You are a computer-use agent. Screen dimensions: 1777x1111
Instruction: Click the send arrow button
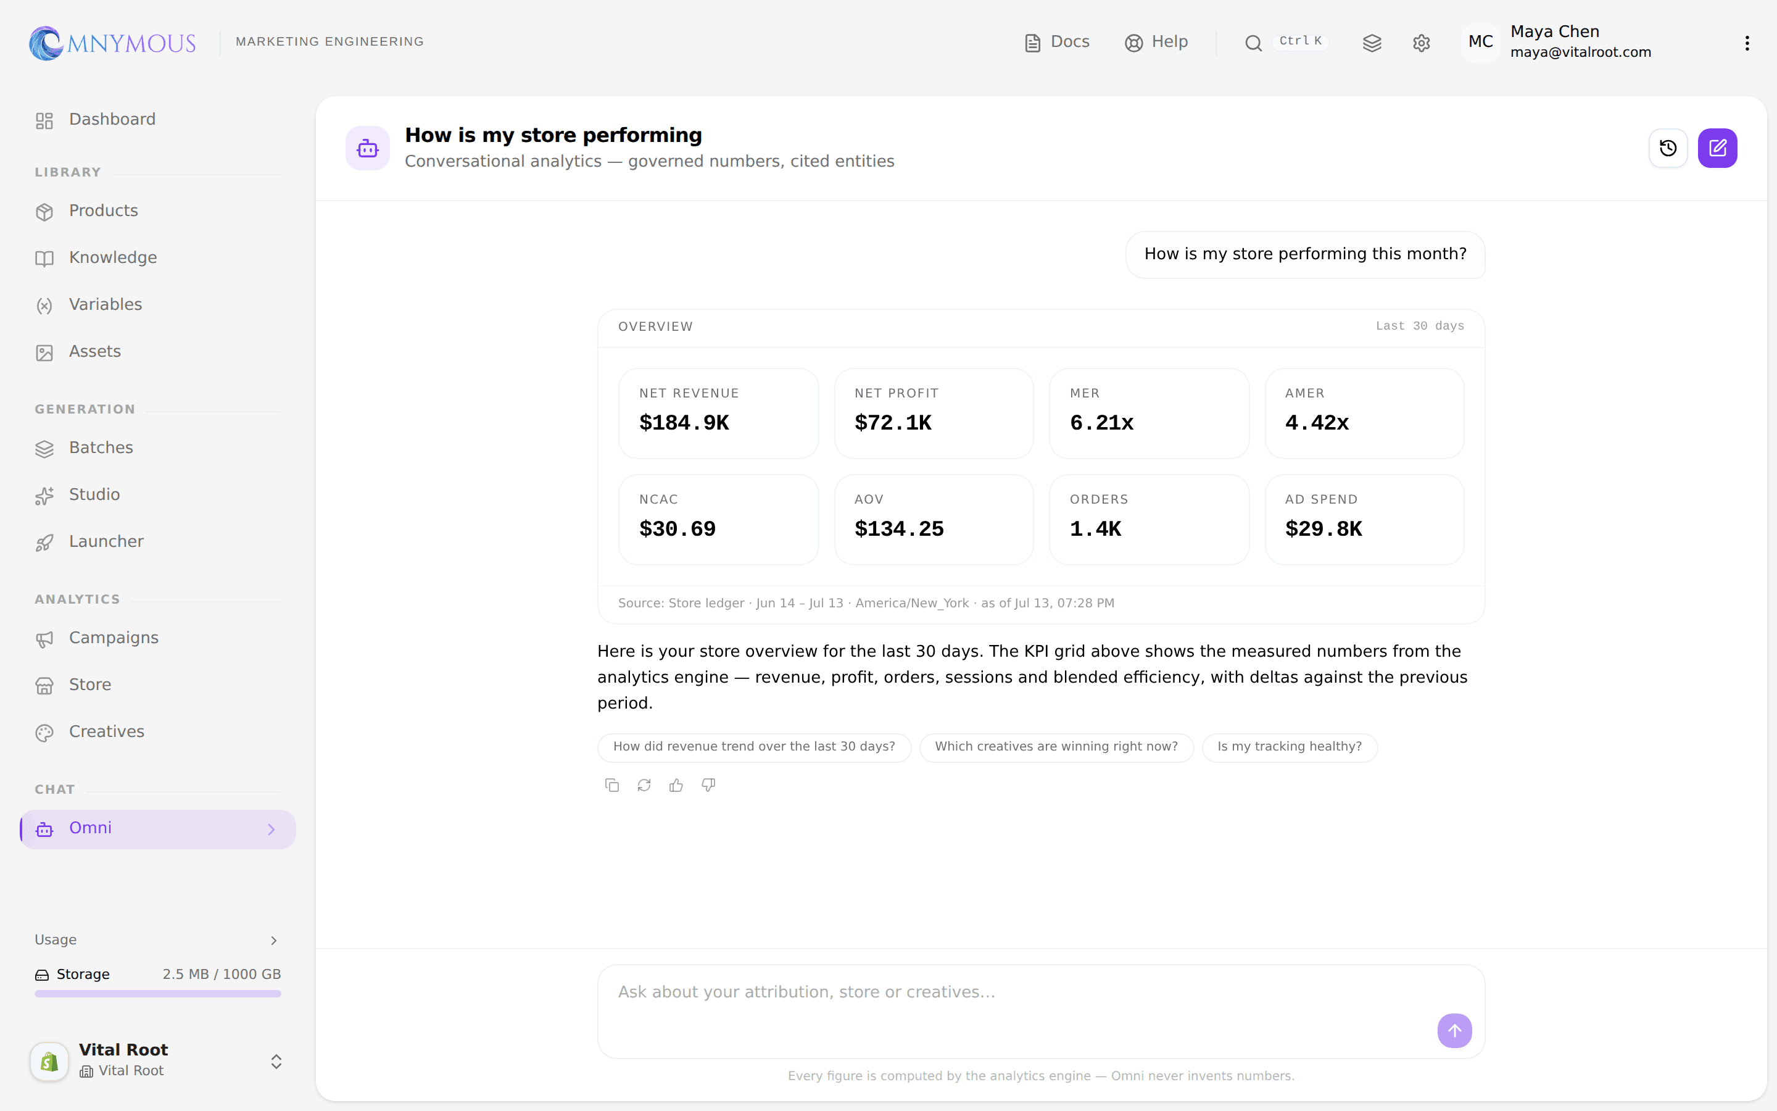coord(1454,1030)
